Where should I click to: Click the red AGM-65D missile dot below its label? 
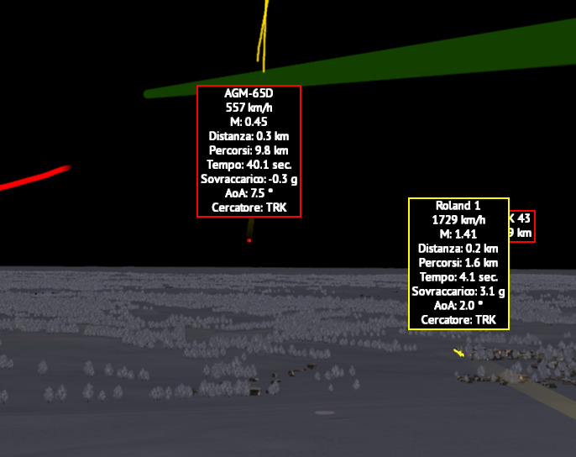point(249,240)
